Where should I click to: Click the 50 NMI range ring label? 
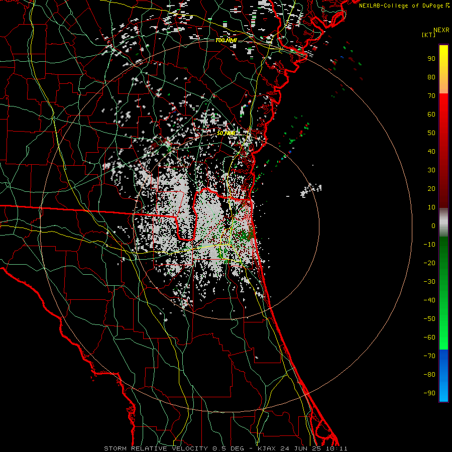coord(227,133)
